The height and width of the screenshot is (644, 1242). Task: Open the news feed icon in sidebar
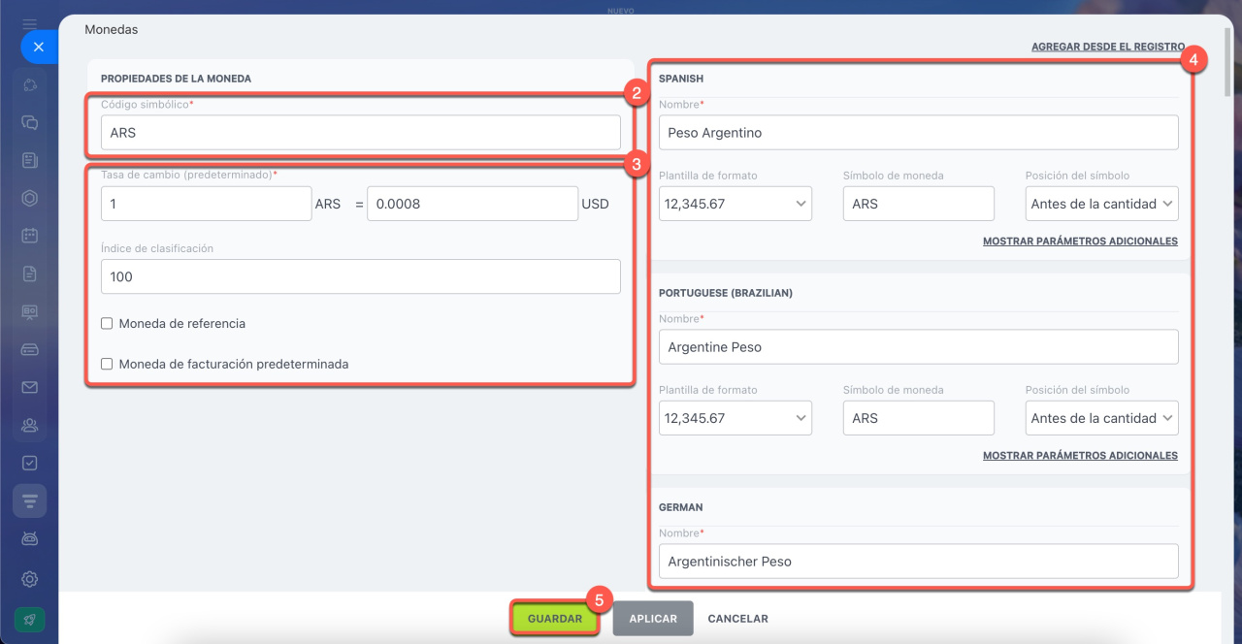(x=30, y=160)
